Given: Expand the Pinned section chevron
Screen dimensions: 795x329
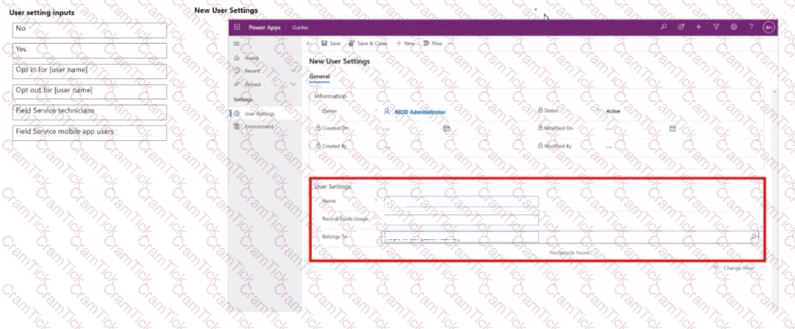Looking at the screenshot, I should 294,84.
